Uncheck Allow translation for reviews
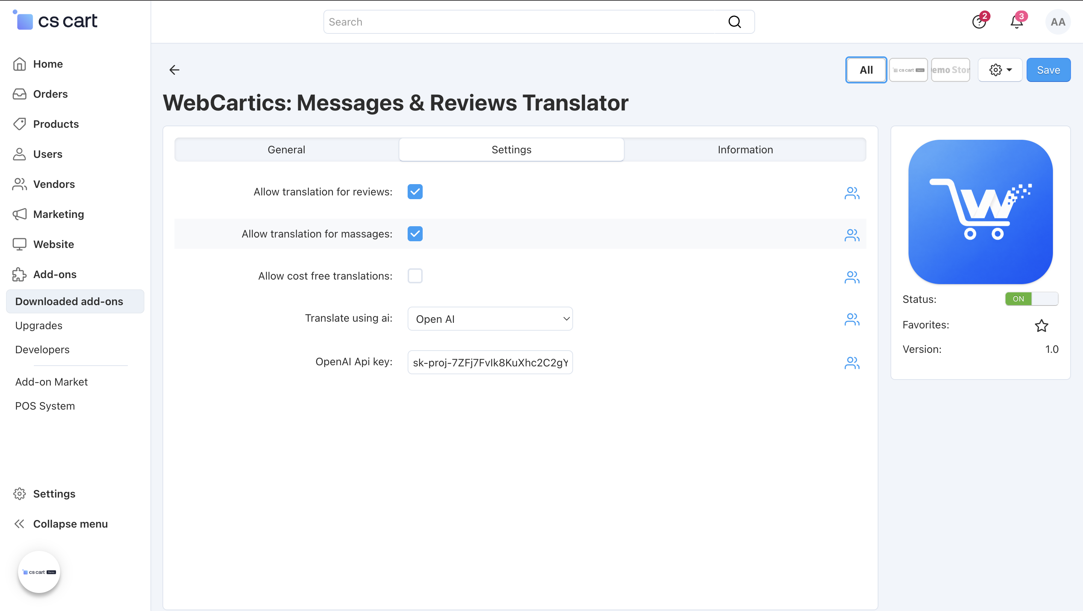Image resolution: width=1083 pixels, height=611 pixels. click(x=415, y=192)
